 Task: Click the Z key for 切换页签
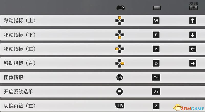click(x=156, y=106)
